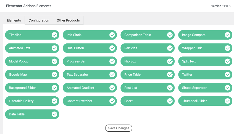Screen dimensions: 234x134
Task: Open the Other Products tab
Action: (68, 20)
